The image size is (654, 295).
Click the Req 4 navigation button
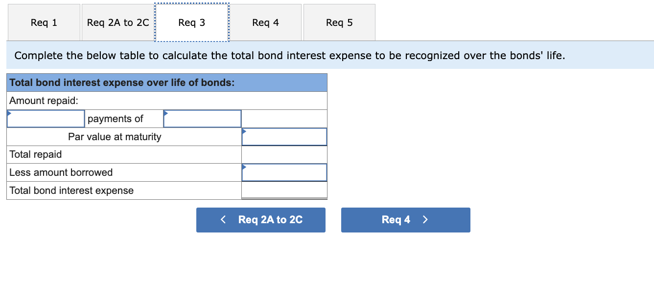pyautogui.click(x=405, y=220)
